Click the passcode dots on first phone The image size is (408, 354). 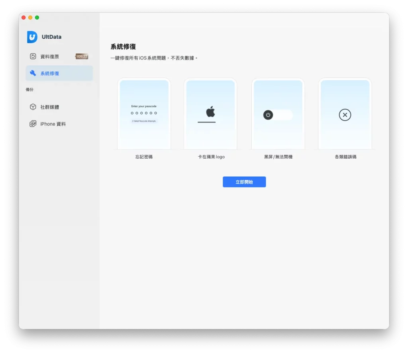144,113
